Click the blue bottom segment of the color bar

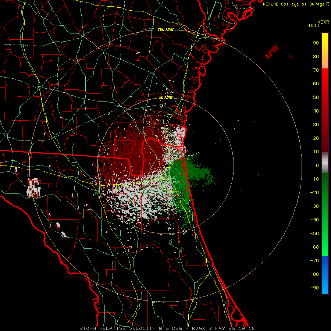325,275
